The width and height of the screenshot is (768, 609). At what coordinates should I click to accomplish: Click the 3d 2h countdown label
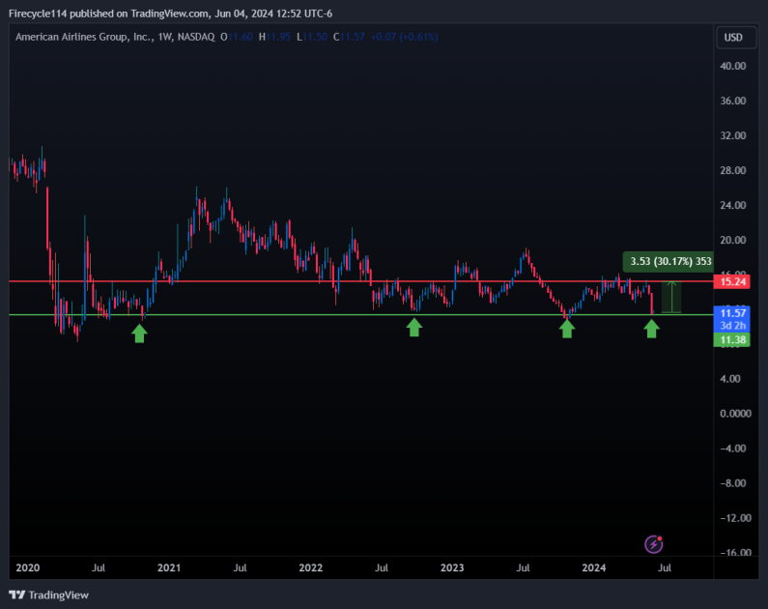(x=732, y=326)
